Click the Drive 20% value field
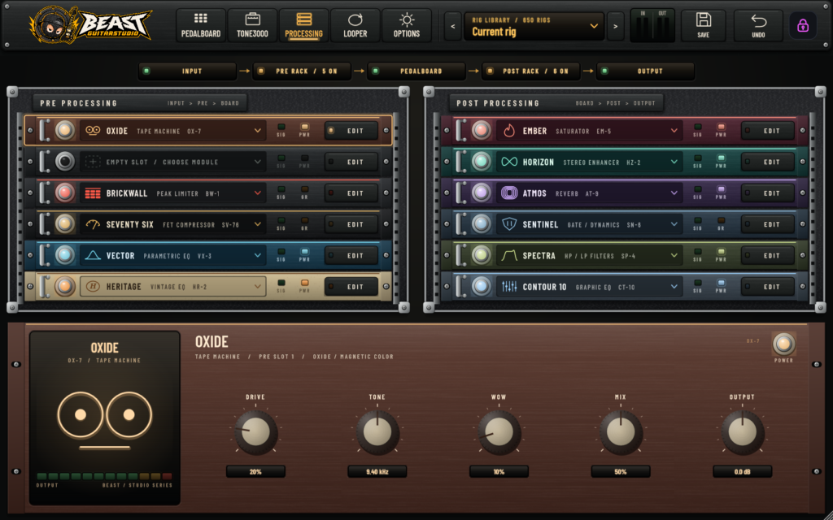Image resolution: width=833 pixels, height=520 pixels. click(x=255, y=471)
